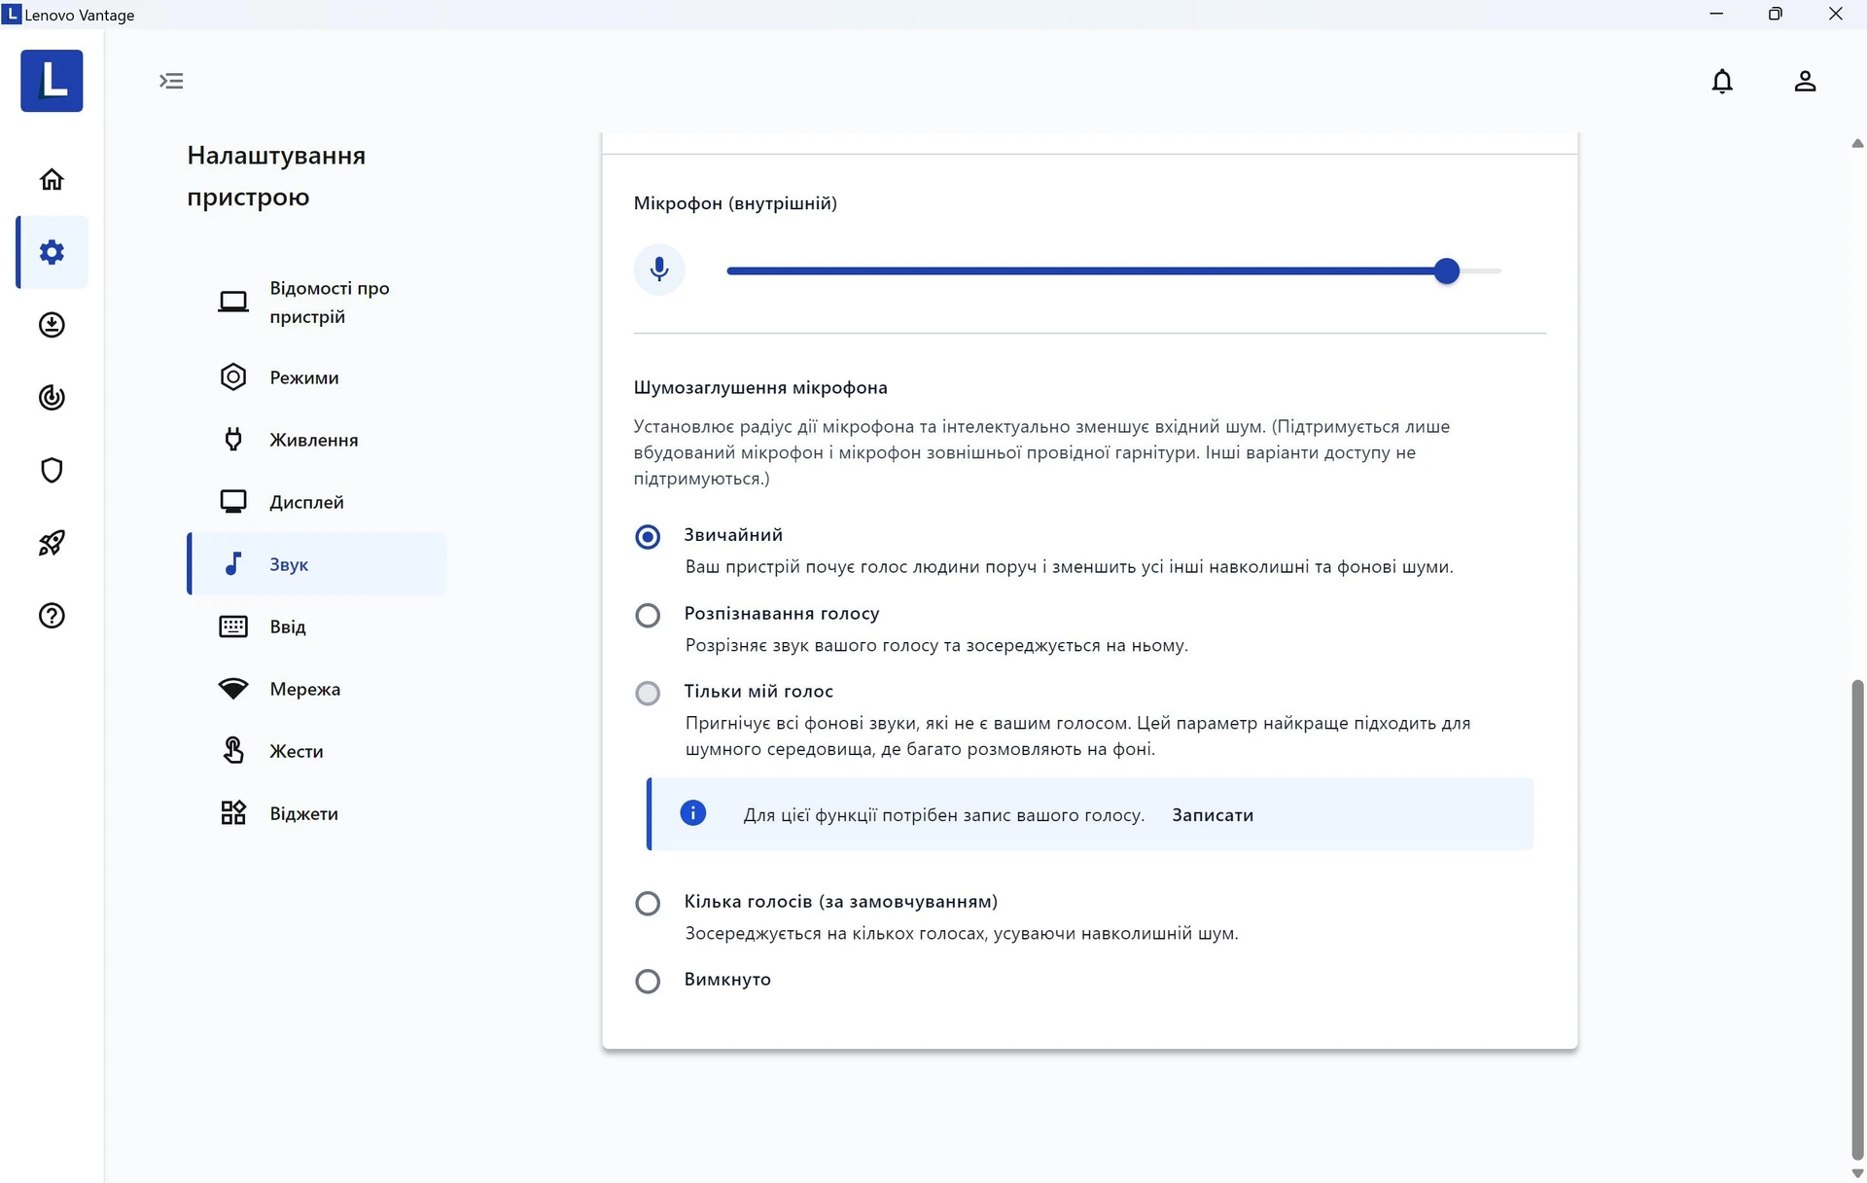This screenshot has height=1183, width=1867.
Task: Go to the Живлення section
Action: pos(317,440)
